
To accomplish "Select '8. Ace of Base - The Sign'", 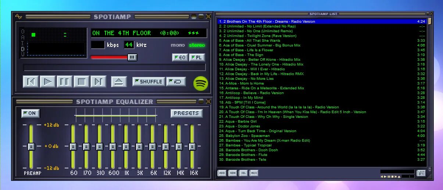I will click(x=322, y=55).
